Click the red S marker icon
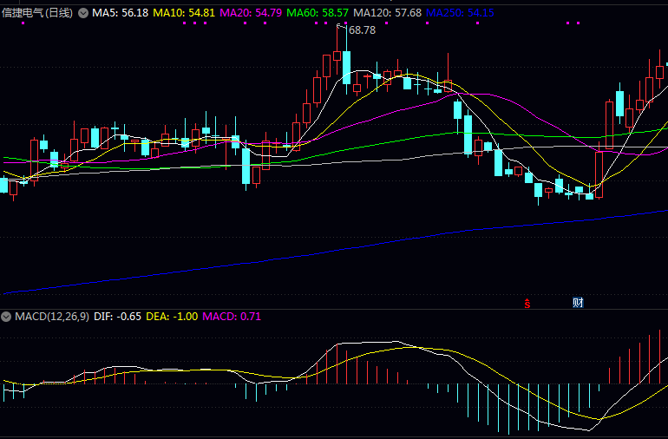This screenshot has width=668, height=439. [x=527, y=304]
